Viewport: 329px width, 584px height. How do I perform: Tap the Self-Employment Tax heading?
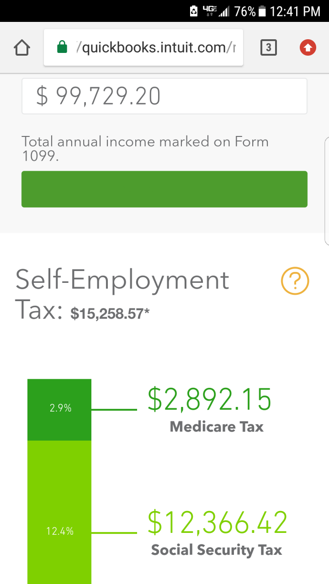(122, 280)
